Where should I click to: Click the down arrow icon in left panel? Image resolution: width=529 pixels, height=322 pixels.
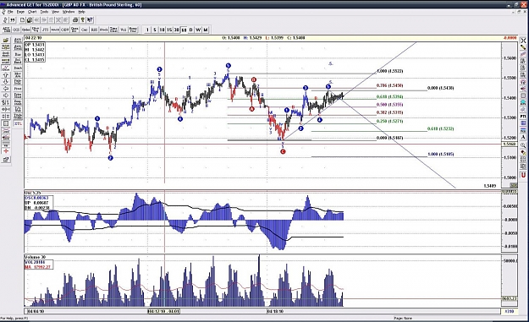coord(6,82)
